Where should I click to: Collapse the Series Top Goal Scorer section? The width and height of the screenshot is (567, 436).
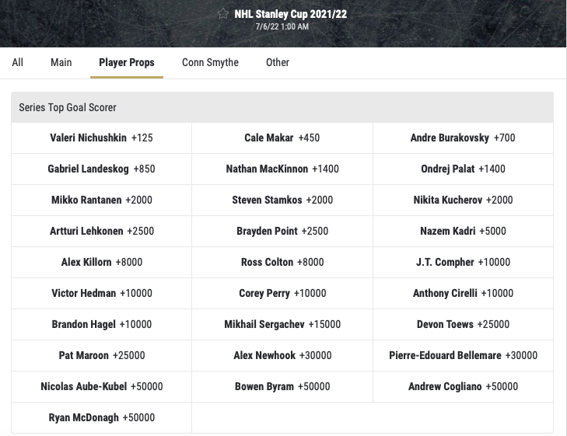282,107
